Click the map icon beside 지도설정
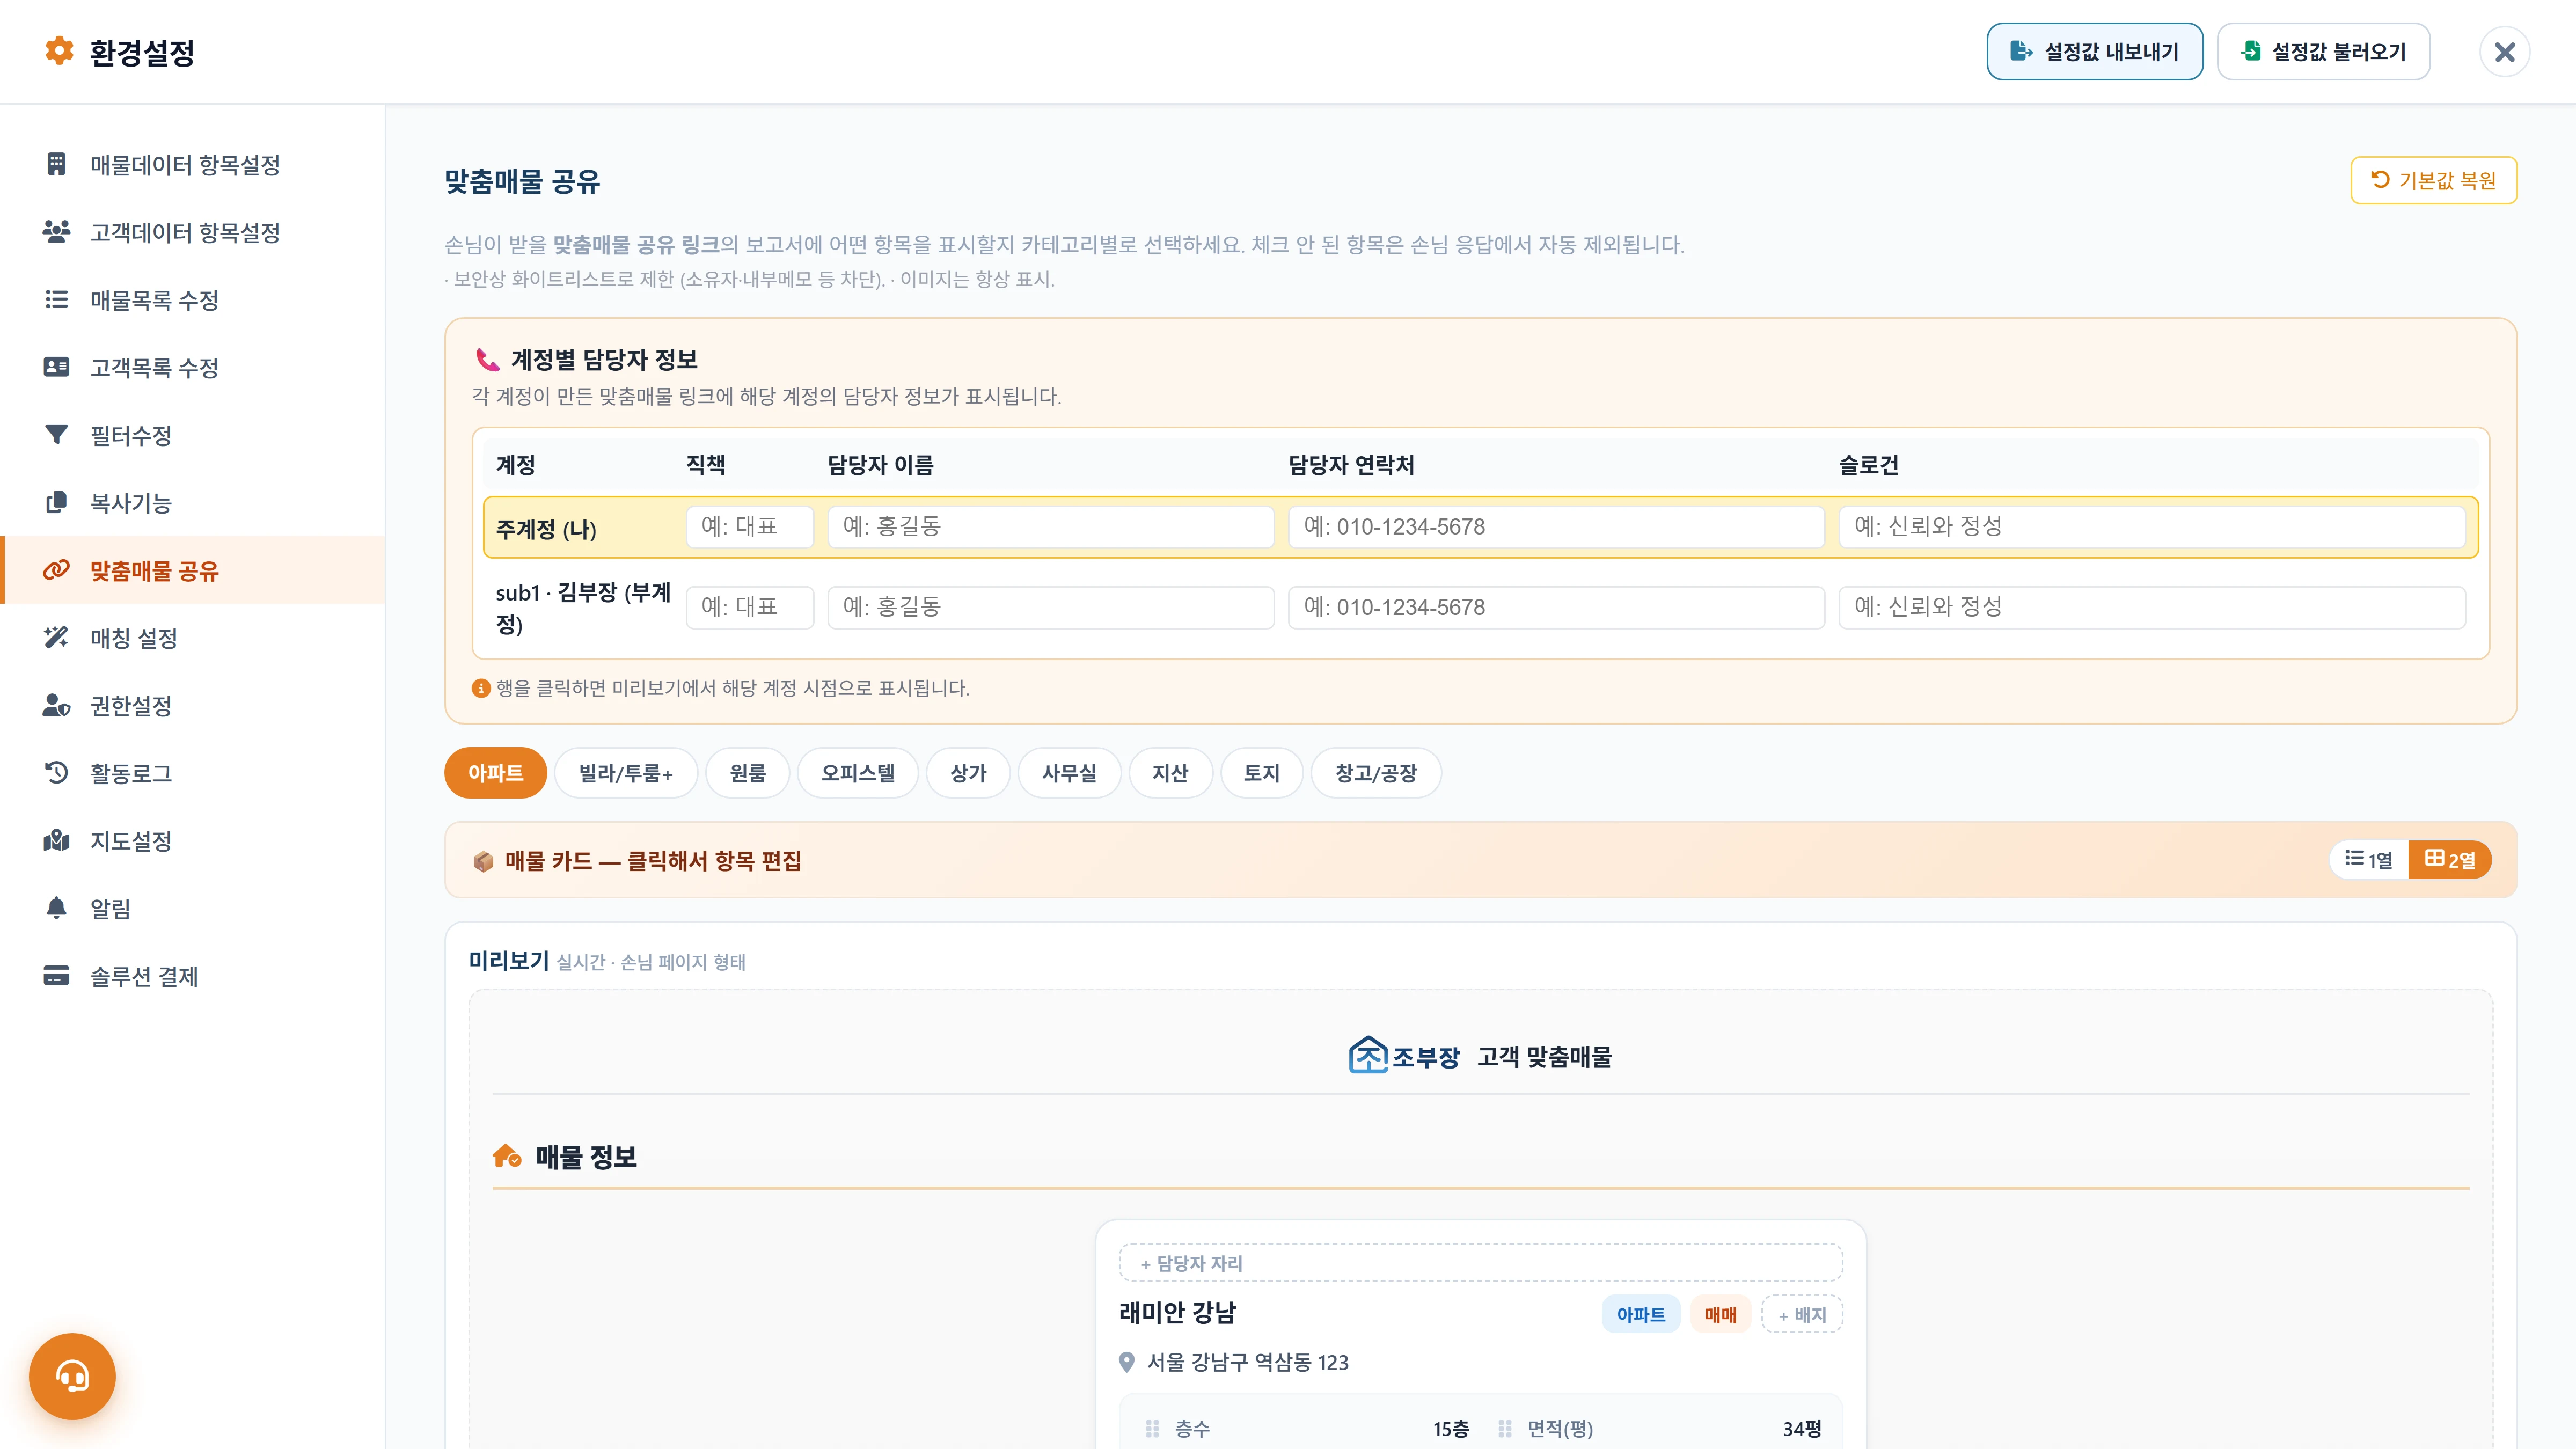Screen dimensions: 2576x1449 pyautogui.click(x=56, y=840)
